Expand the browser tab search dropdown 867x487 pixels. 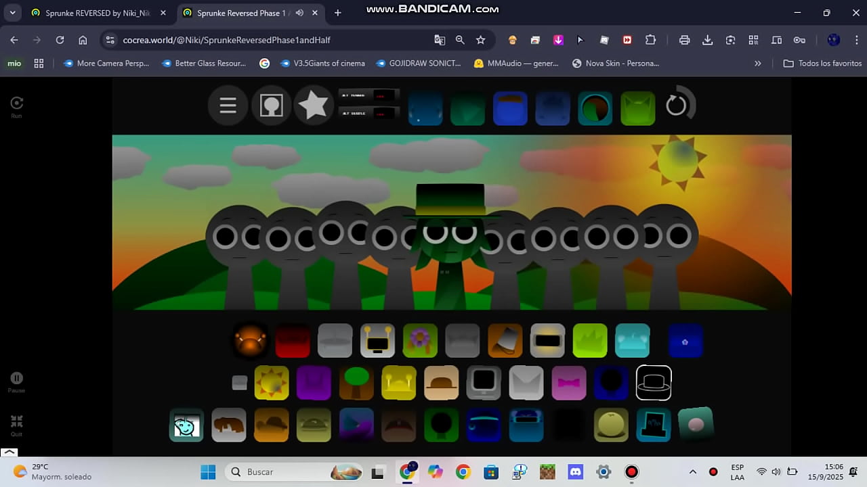[12, 13]
